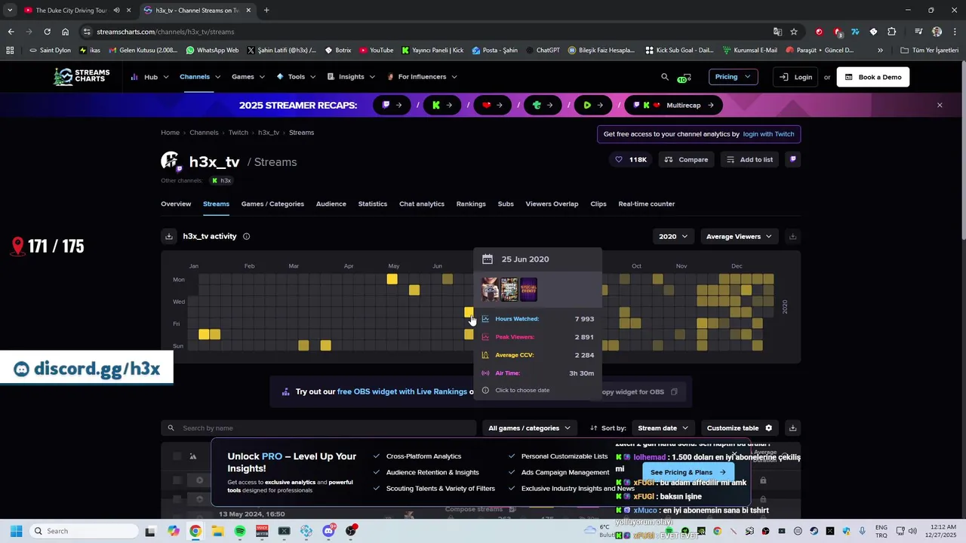
Task: Expand the Insights navigation menu
Action: 351,77
